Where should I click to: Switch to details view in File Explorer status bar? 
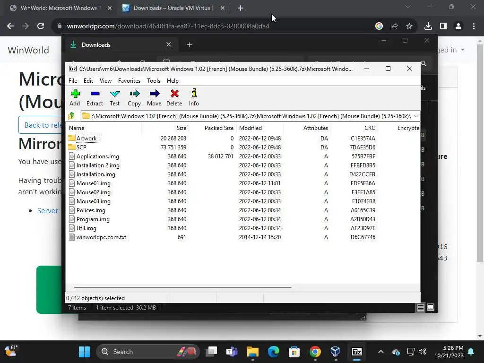pyautogui.click(x=420, y=307)
